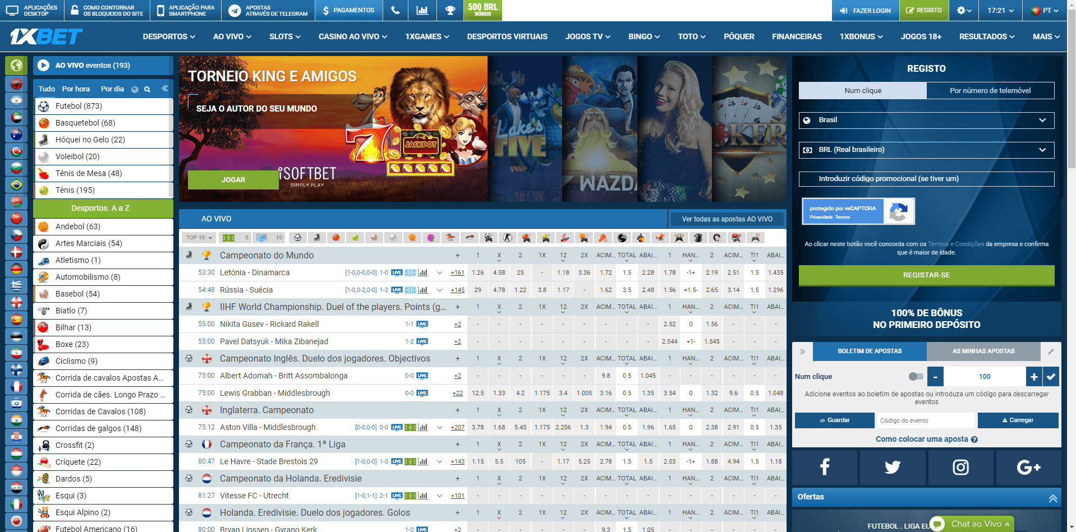This screenshot has width=1076, height=532.
Task: Expand markets for Aston Villa - Middlesbrough
Action: [x=439, y=428]
